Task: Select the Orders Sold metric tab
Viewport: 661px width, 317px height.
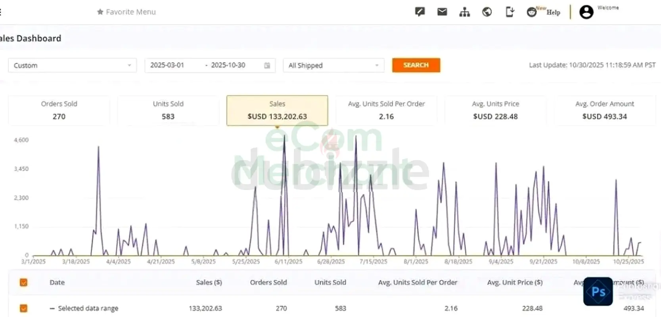Action: [x=59, y=111]
